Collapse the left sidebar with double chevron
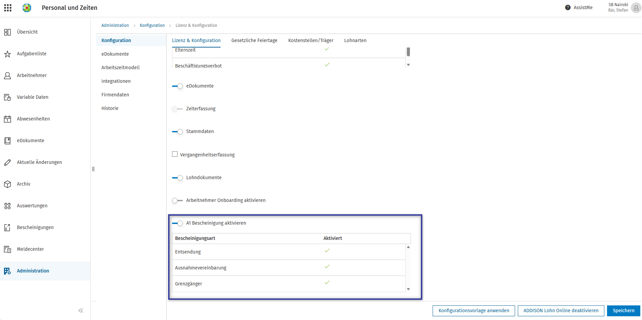Image resolution: width=642 pixels, height=320 pixels. (x=81, y=310)
